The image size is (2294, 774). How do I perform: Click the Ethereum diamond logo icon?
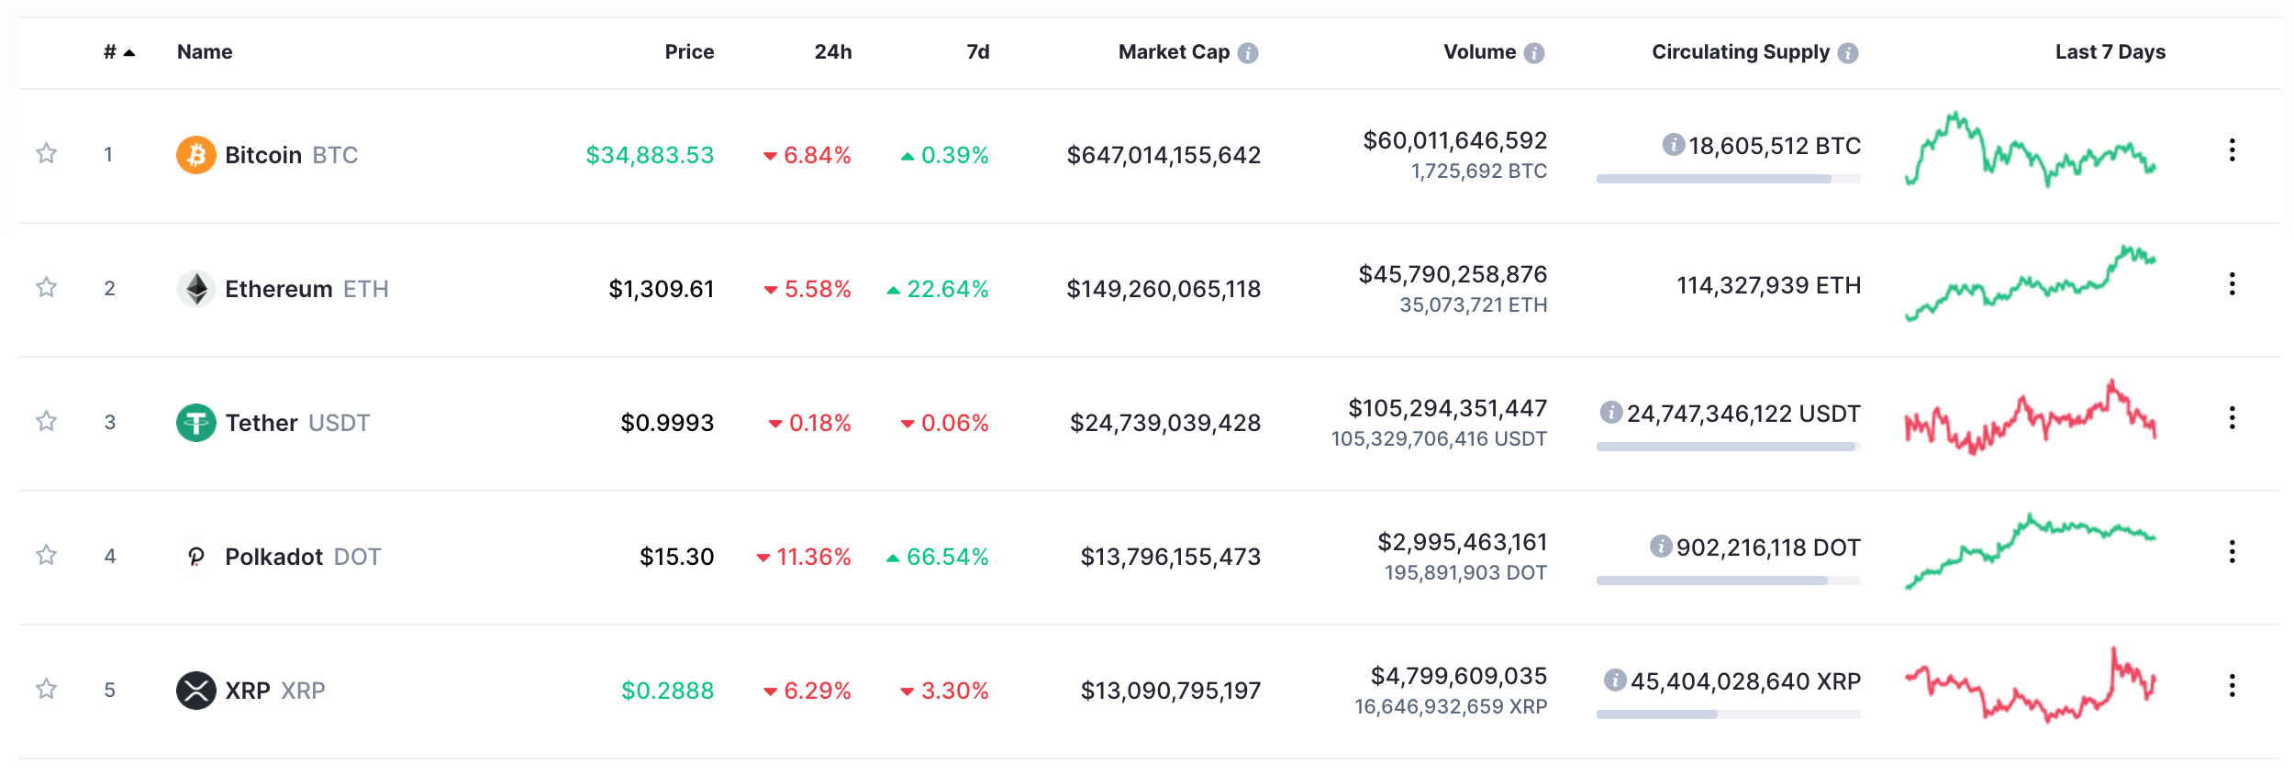pos(195,289)
